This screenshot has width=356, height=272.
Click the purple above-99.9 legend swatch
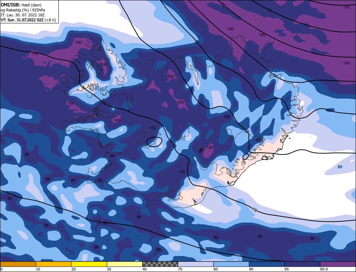click(338, 264)
